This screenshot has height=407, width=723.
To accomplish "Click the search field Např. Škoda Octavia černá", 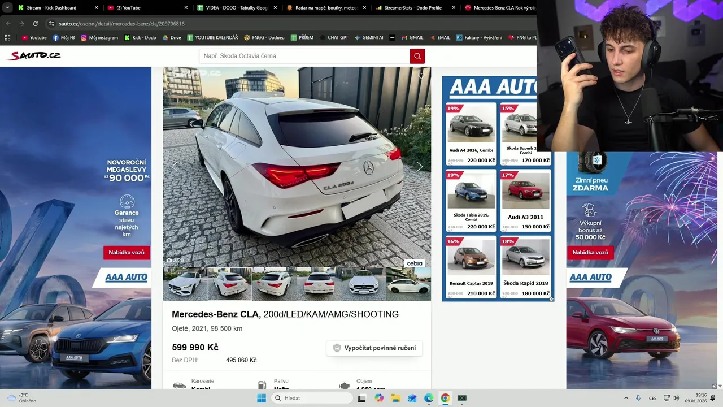I will (x=304, y=56).
